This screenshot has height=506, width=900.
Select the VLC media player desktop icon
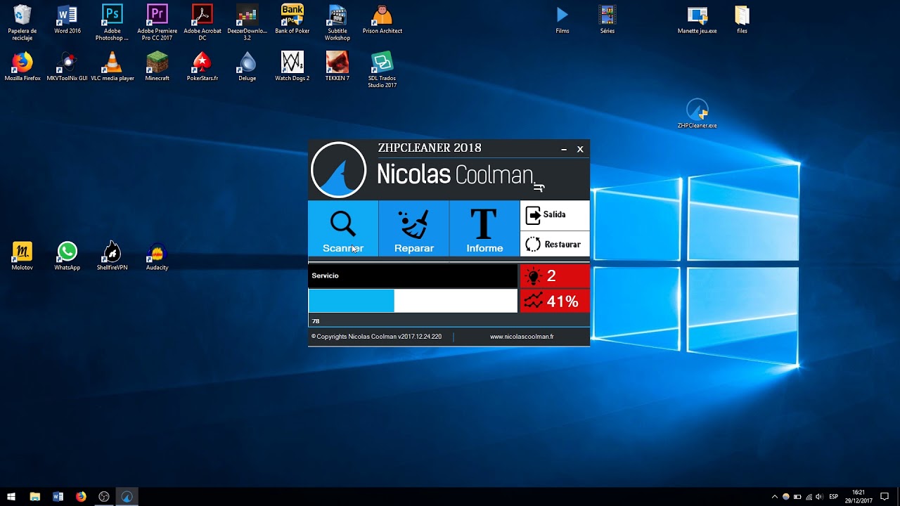(x=112, y=67)
